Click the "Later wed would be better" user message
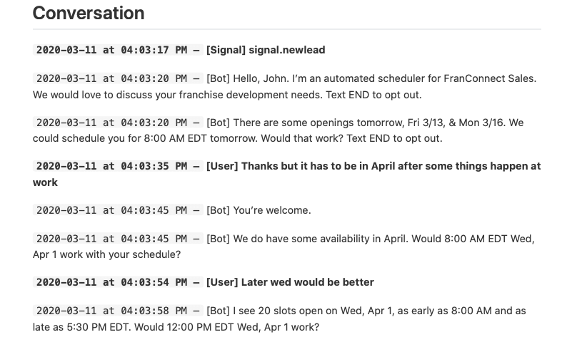572x342 pixels. click(x=308, y=283)
